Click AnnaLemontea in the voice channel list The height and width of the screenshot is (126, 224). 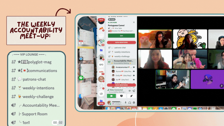[123, 67]
